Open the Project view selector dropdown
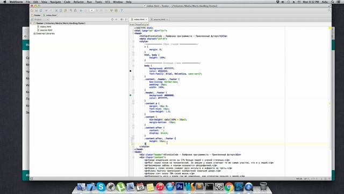 click(40, 19)
